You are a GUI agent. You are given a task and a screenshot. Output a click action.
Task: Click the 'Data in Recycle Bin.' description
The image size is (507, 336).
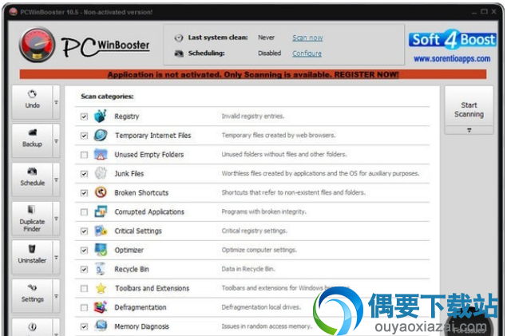248,269
